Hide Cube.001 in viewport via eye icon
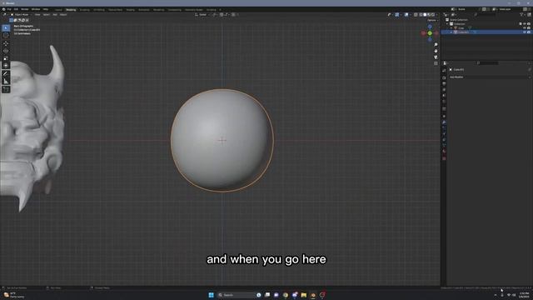This screenshot has height=300, width=533. [x=525, y=32]
